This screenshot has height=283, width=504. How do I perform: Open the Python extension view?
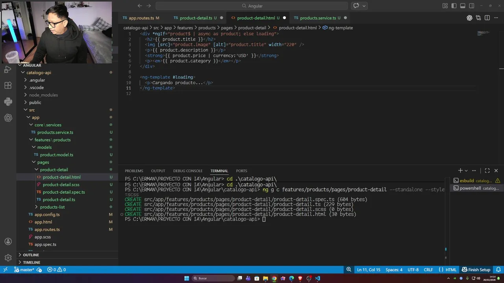pyautogui.click(x=8, y=102)
